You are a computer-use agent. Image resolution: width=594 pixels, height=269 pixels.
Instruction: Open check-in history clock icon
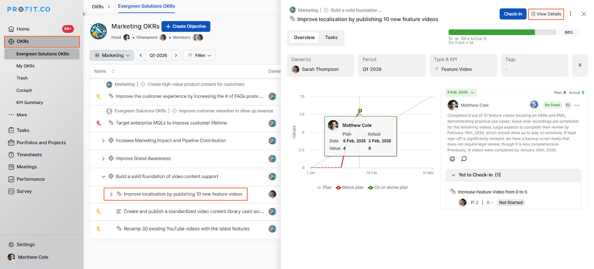click(x=568, y=105)
